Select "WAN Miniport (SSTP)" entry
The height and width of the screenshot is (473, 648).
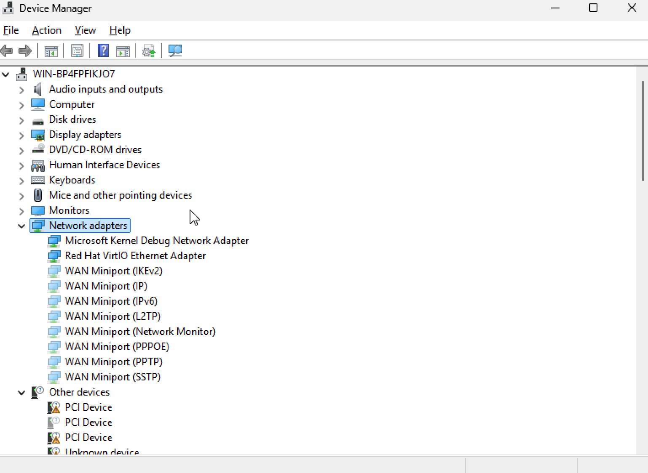pos(113,377)
